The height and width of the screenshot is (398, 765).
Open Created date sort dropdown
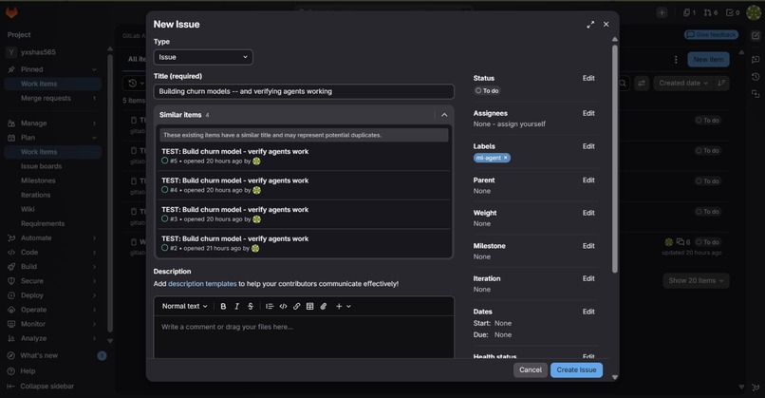tap(683, 84)
